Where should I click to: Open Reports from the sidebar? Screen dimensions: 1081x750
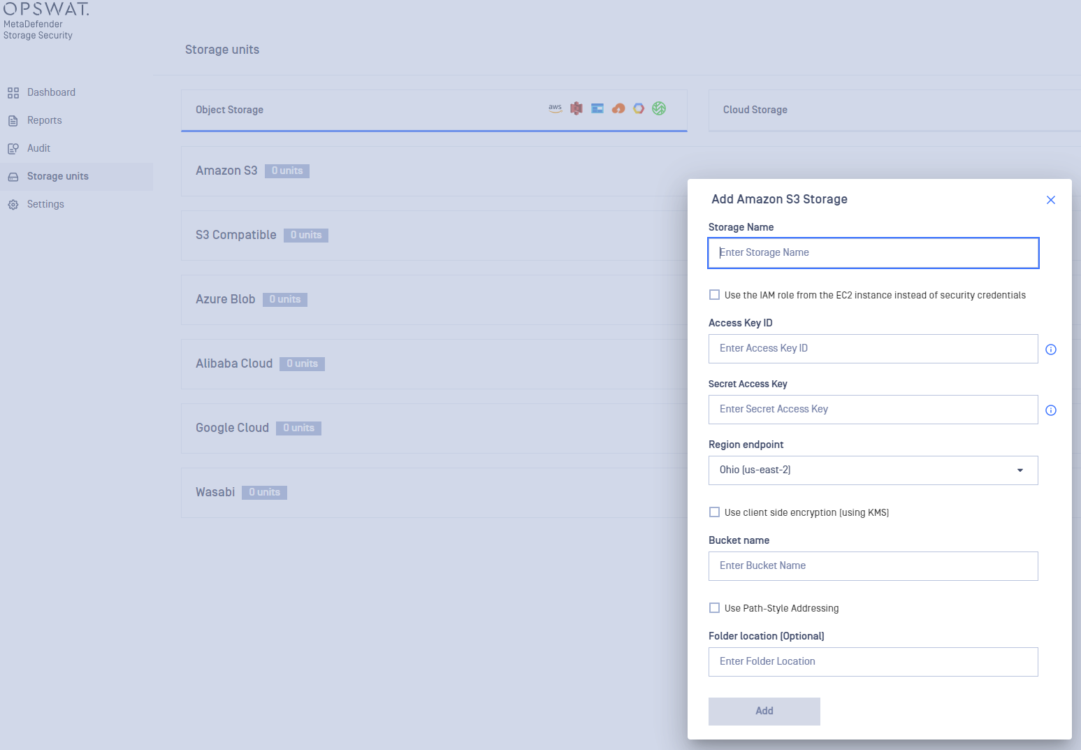(x=76, y=121)
